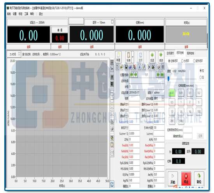Click the 新建 new-test toolbar icon
Viewport: 214px width, 193px height.
coord(118,57)
